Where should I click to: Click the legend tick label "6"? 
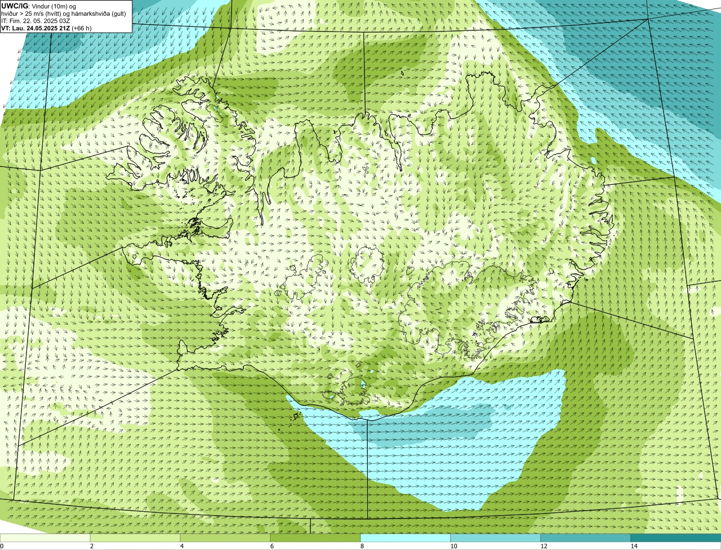(x=272, y=546)
